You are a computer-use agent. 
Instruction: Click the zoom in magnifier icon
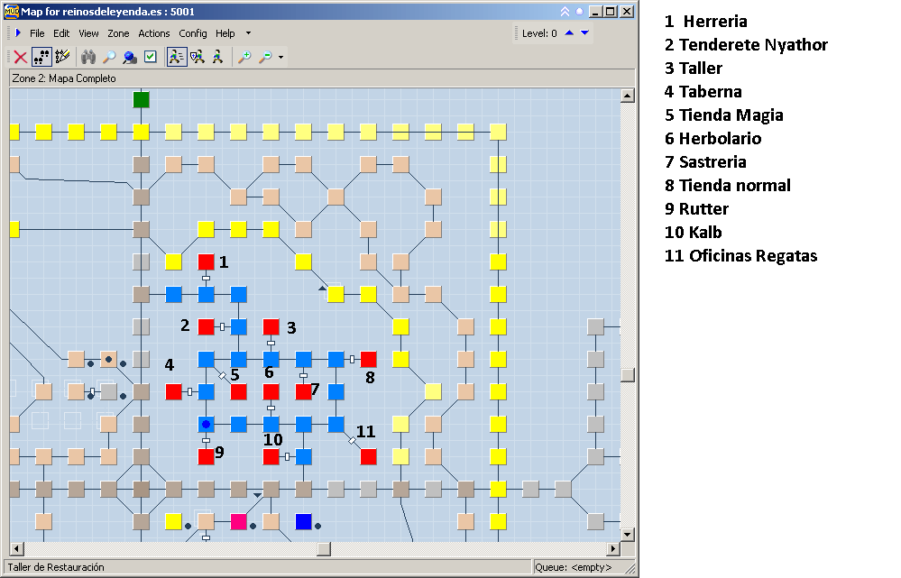click(244, 57)
